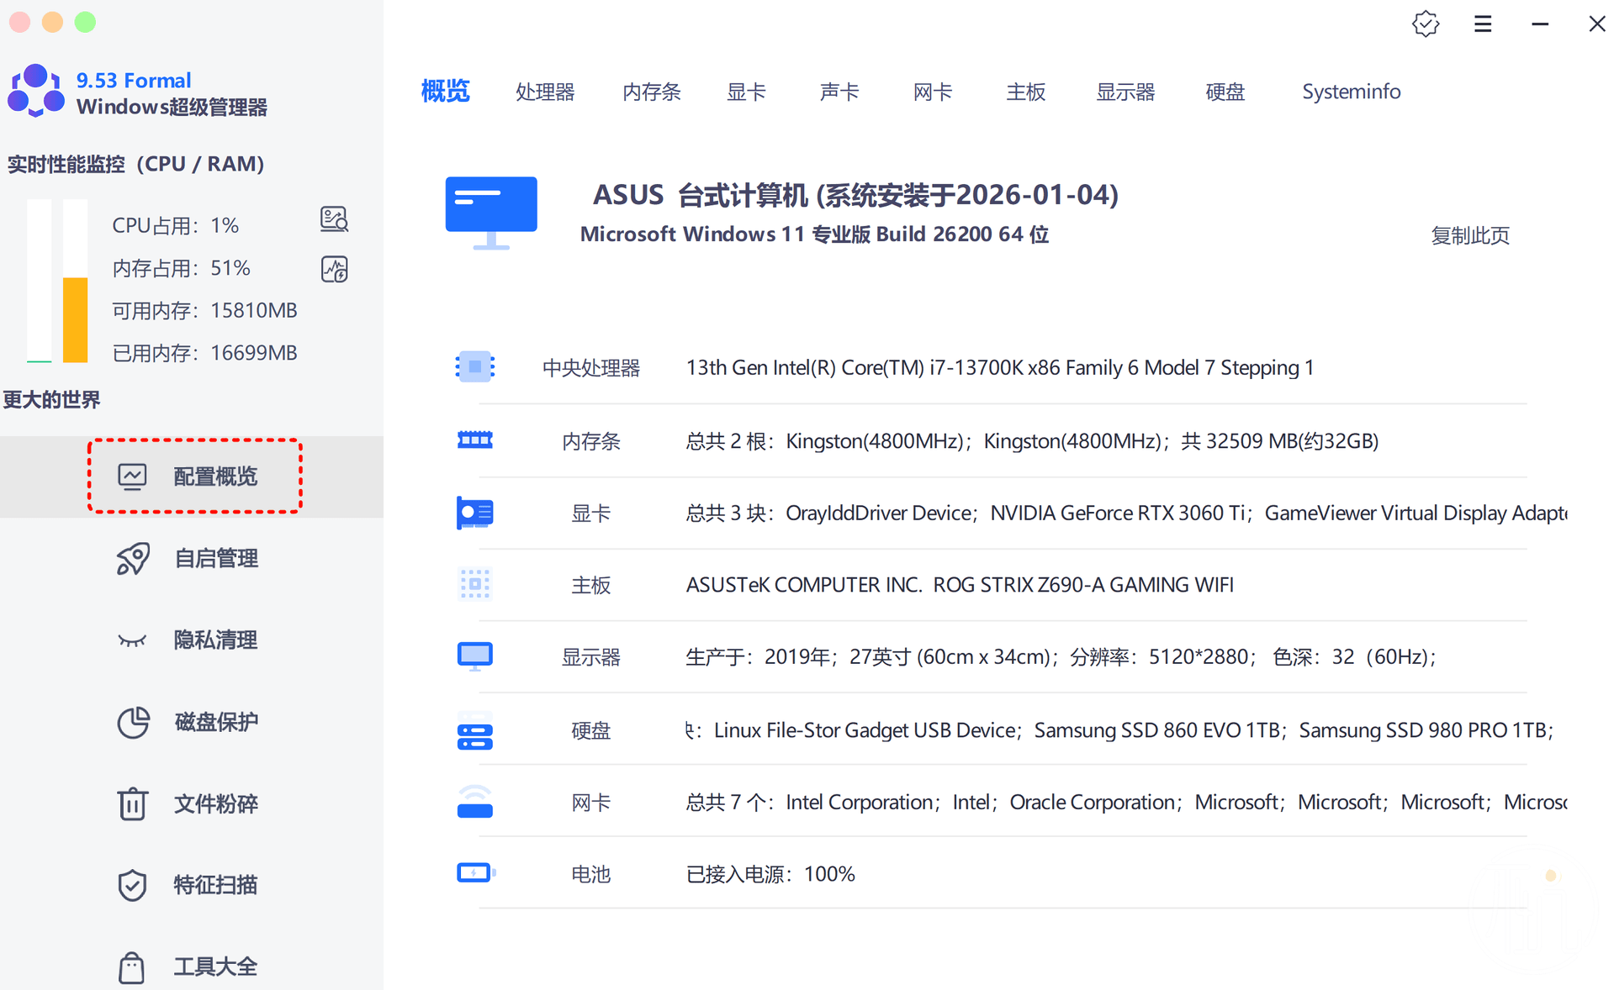Screen dimensions: 1614x990
Task: Click the CPU chip icon in overview list
Action: click(474, 367)
